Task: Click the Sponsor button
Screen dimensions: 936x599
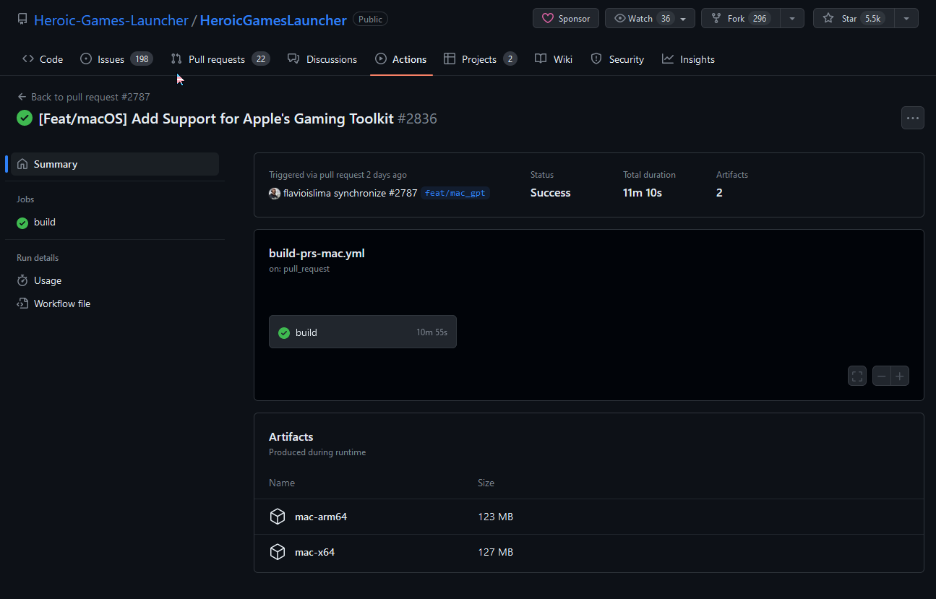Action: (566, 19)
